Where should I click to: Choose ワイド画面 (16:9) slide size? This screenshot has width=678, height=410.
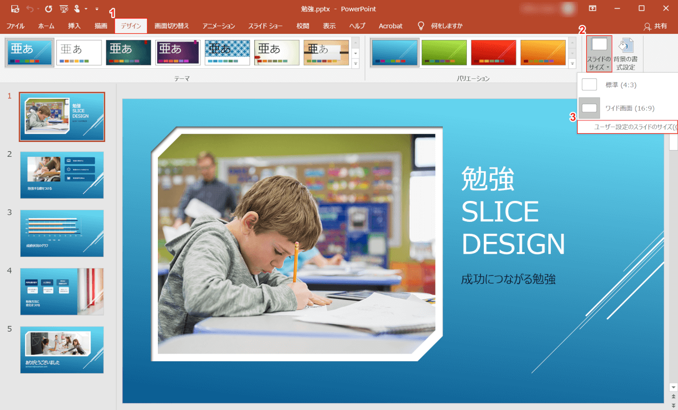[628, 108]
